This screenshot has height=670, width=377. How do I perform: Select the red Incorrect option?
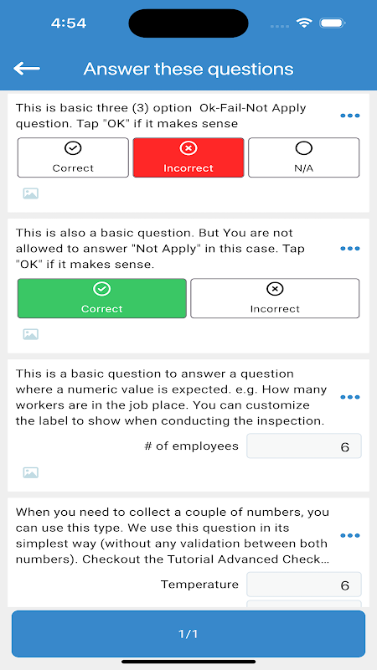(x=188, y=157)
